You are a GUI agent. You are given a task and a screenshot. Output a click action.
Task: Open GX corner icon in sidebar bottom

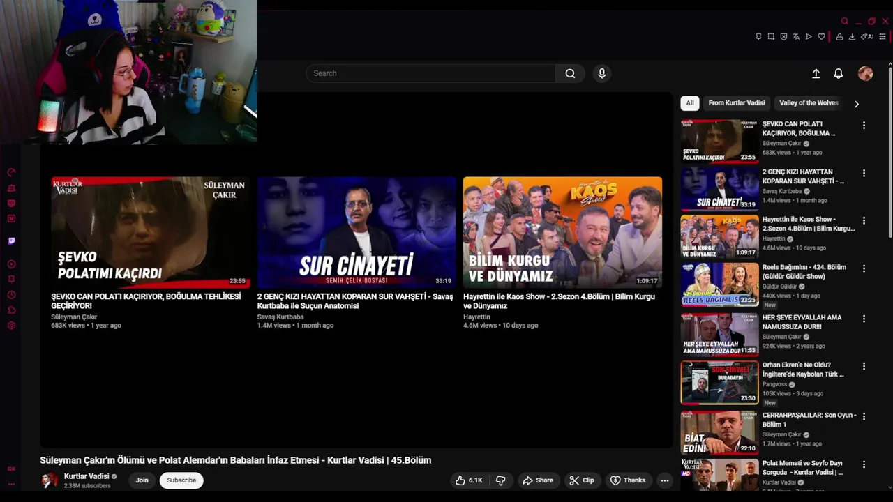[11, 469]
